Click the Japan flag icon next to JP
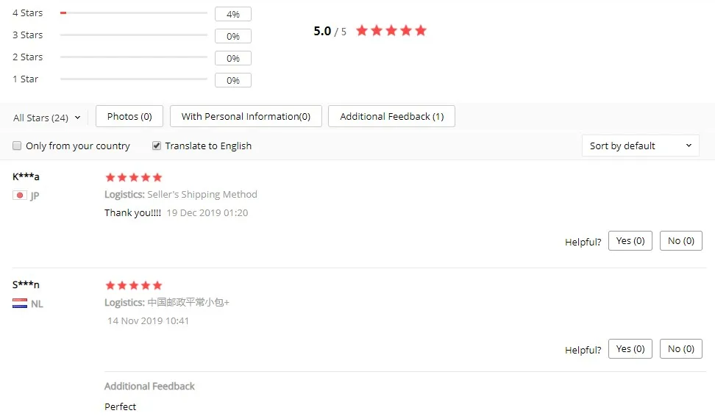 click(20, 196)
